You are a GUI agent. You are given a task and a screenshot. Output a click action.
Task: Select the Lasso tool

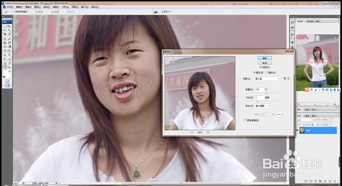tap(5, 30)
